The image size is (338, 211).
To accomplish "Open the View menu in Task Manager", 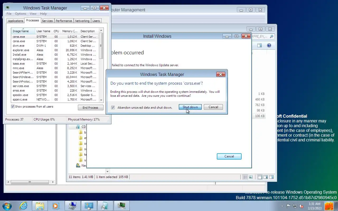I will (x=33, y=14).
